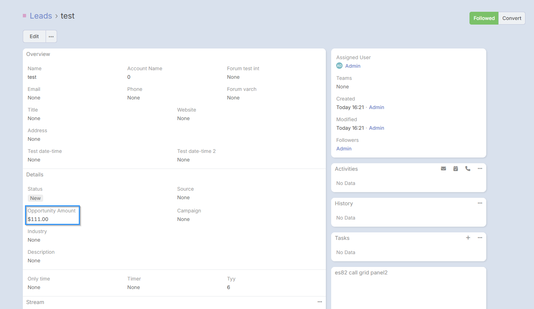
Task: Compose email from Activities panel envelope icon
Action: 443,169
